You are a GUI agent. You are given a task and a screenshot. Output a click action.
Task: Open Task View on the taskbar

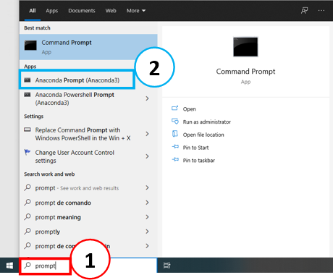(166, 266)
